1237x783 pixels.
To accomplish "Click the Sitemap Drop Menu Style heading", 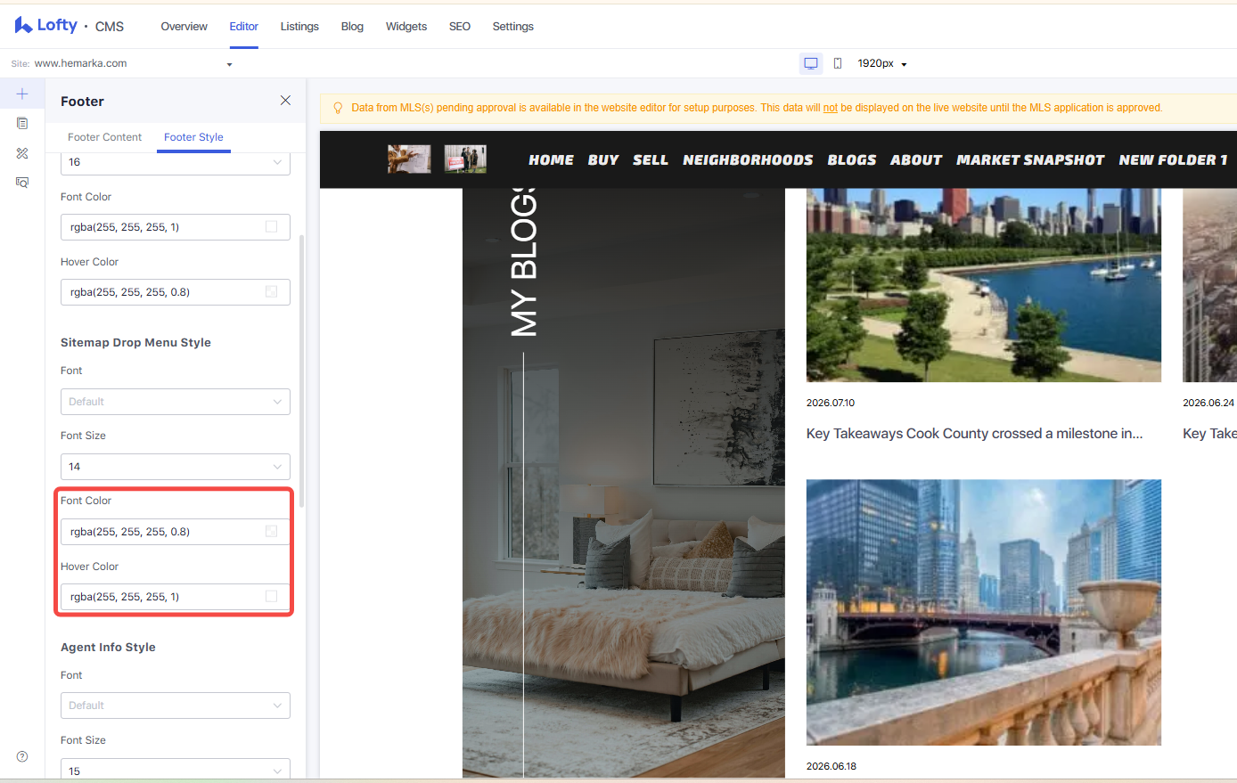I will tap(135, 342).
